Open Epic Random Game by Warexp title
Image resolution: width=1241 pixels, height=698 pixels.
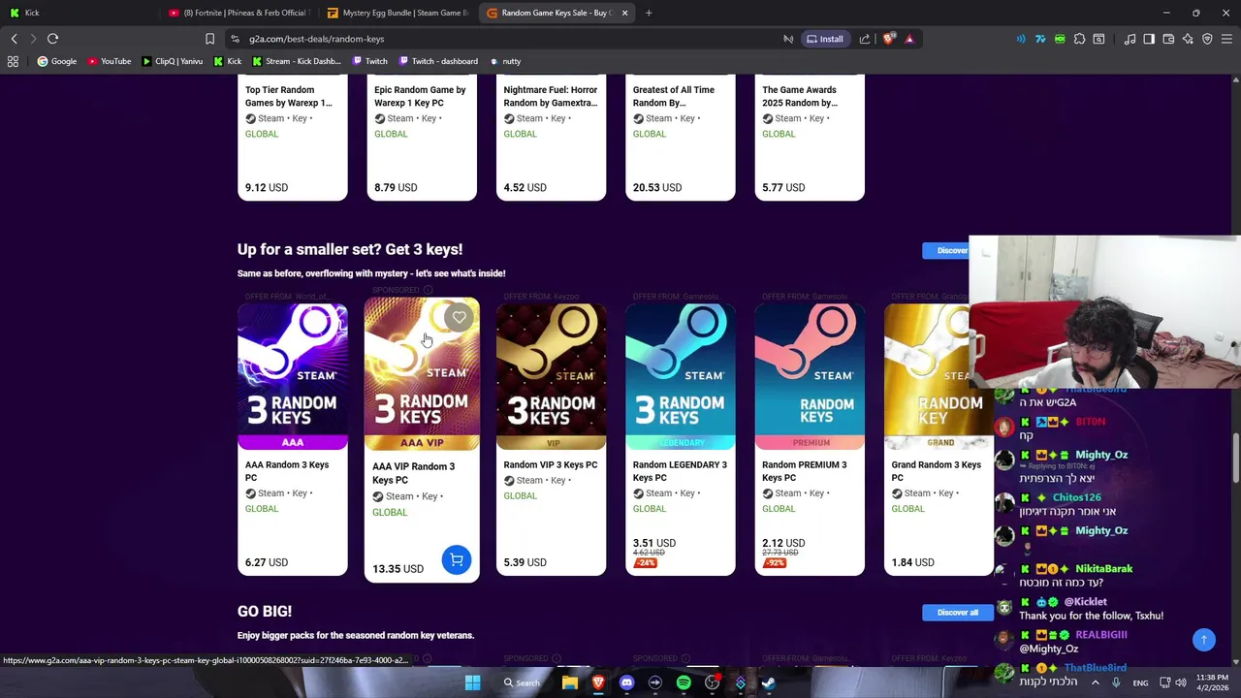[x=420, y=96]
